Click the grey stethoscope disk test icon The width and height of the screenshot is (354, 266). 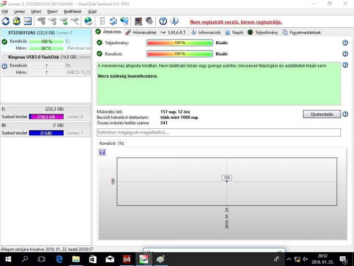42,21
